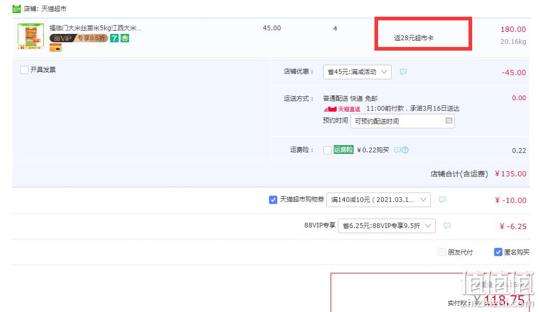Click the -45.00 discount amount
Viewport: 539px width, 312px height.
pos(513,73)
